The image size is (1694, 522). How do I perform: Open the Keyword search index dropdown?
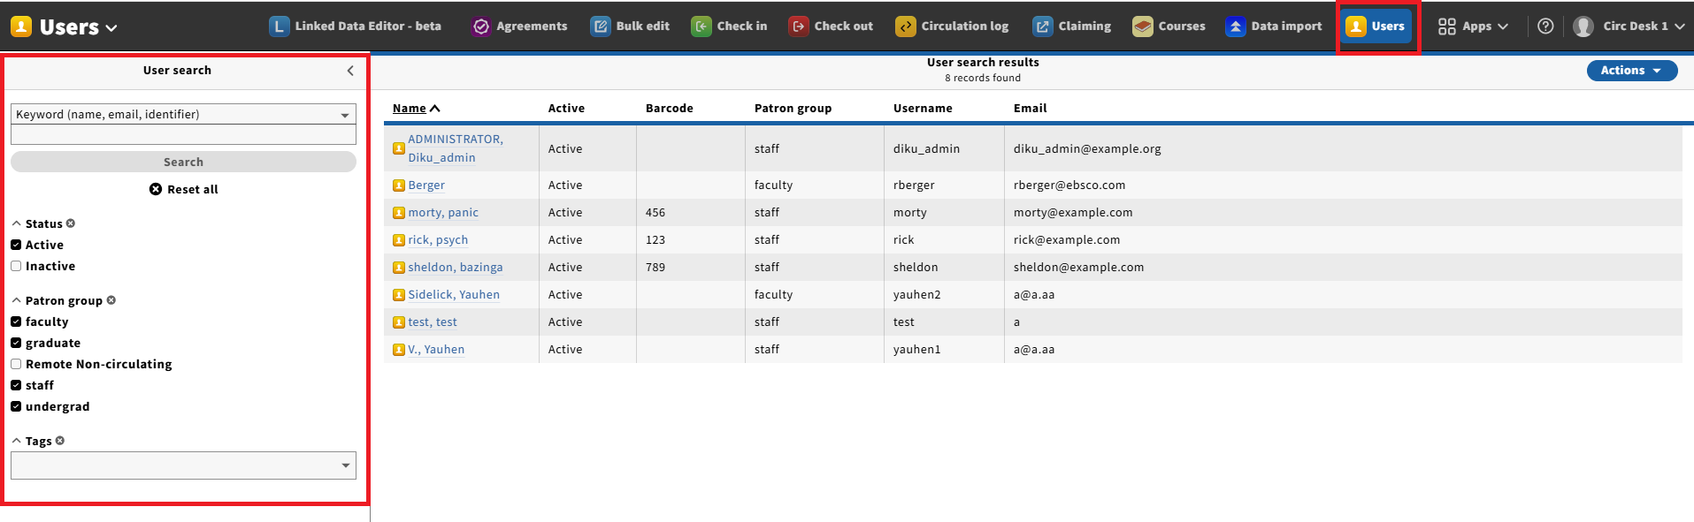coord(183,114)
